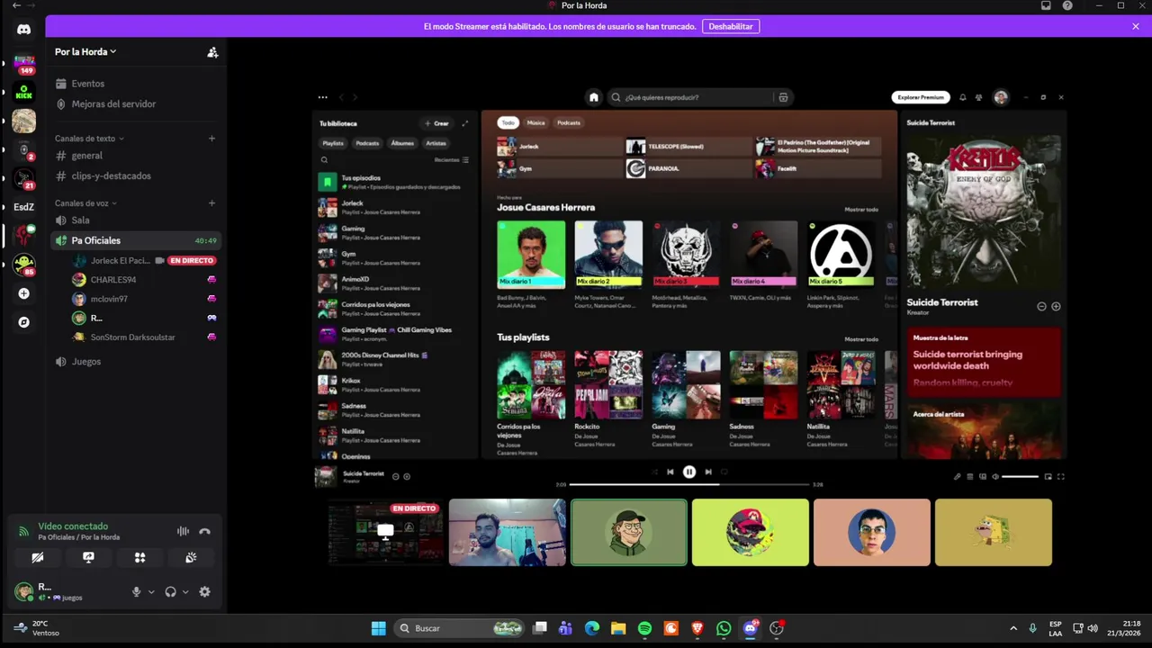This screenshot has height=648, width=1152.
Task: Select Pa Oficiales voice channel
Action: pos(135,240)
